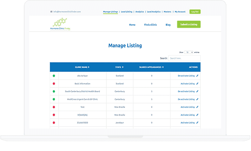Click edit pencil for the Test listing
Viewport: 251px width, 151px height.
point(197,107)
